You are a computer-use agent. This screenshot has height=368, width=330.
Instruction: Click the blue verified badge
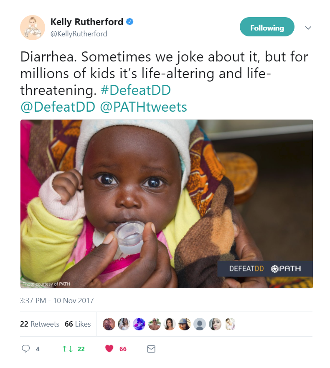[x=130, y=22]
